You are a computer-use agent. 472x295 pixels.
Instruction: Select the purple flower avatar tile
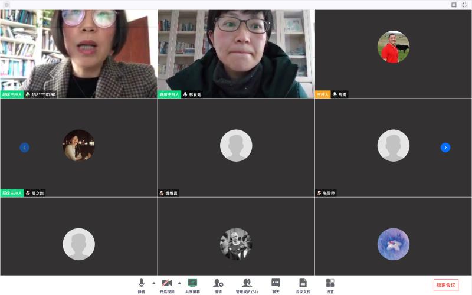393,244
